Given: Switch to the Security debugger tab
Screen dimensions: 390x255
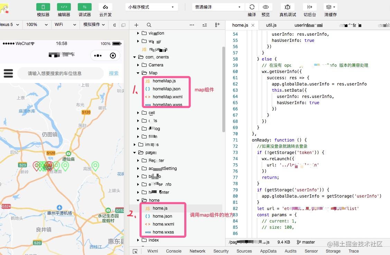Looking at the screenshot, I should [x=221, y=251].
